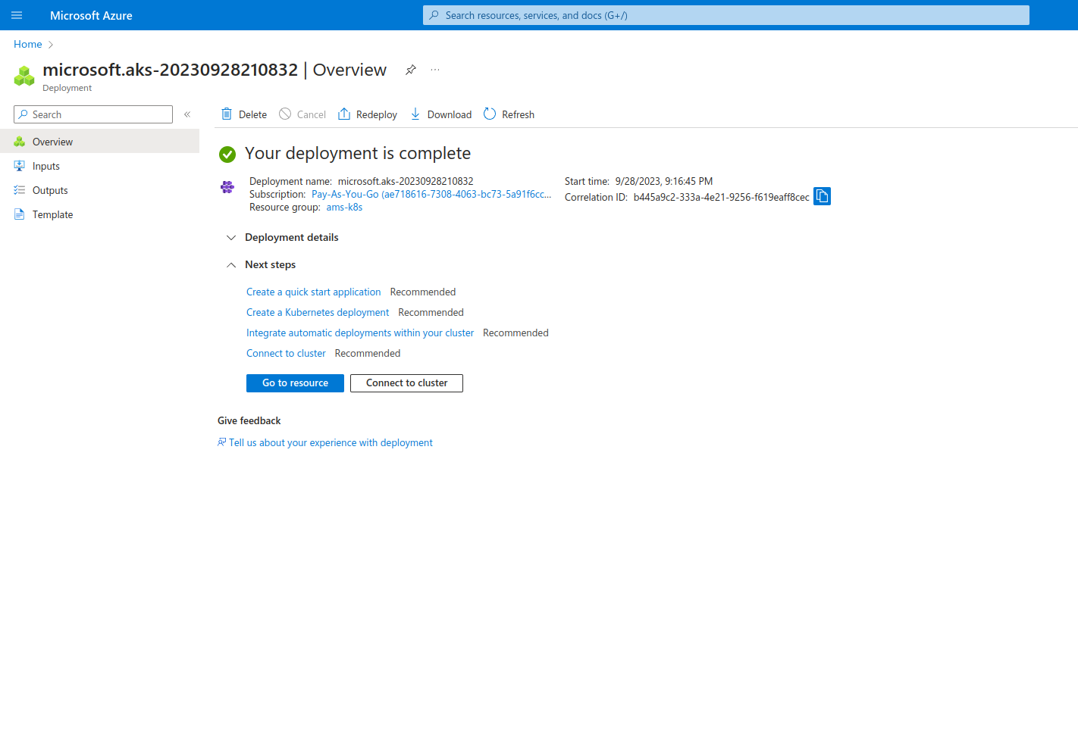This screenshot has width=1078, height=737.
Task: Open Create a quick start application link
Action: (x=314, y=292)
